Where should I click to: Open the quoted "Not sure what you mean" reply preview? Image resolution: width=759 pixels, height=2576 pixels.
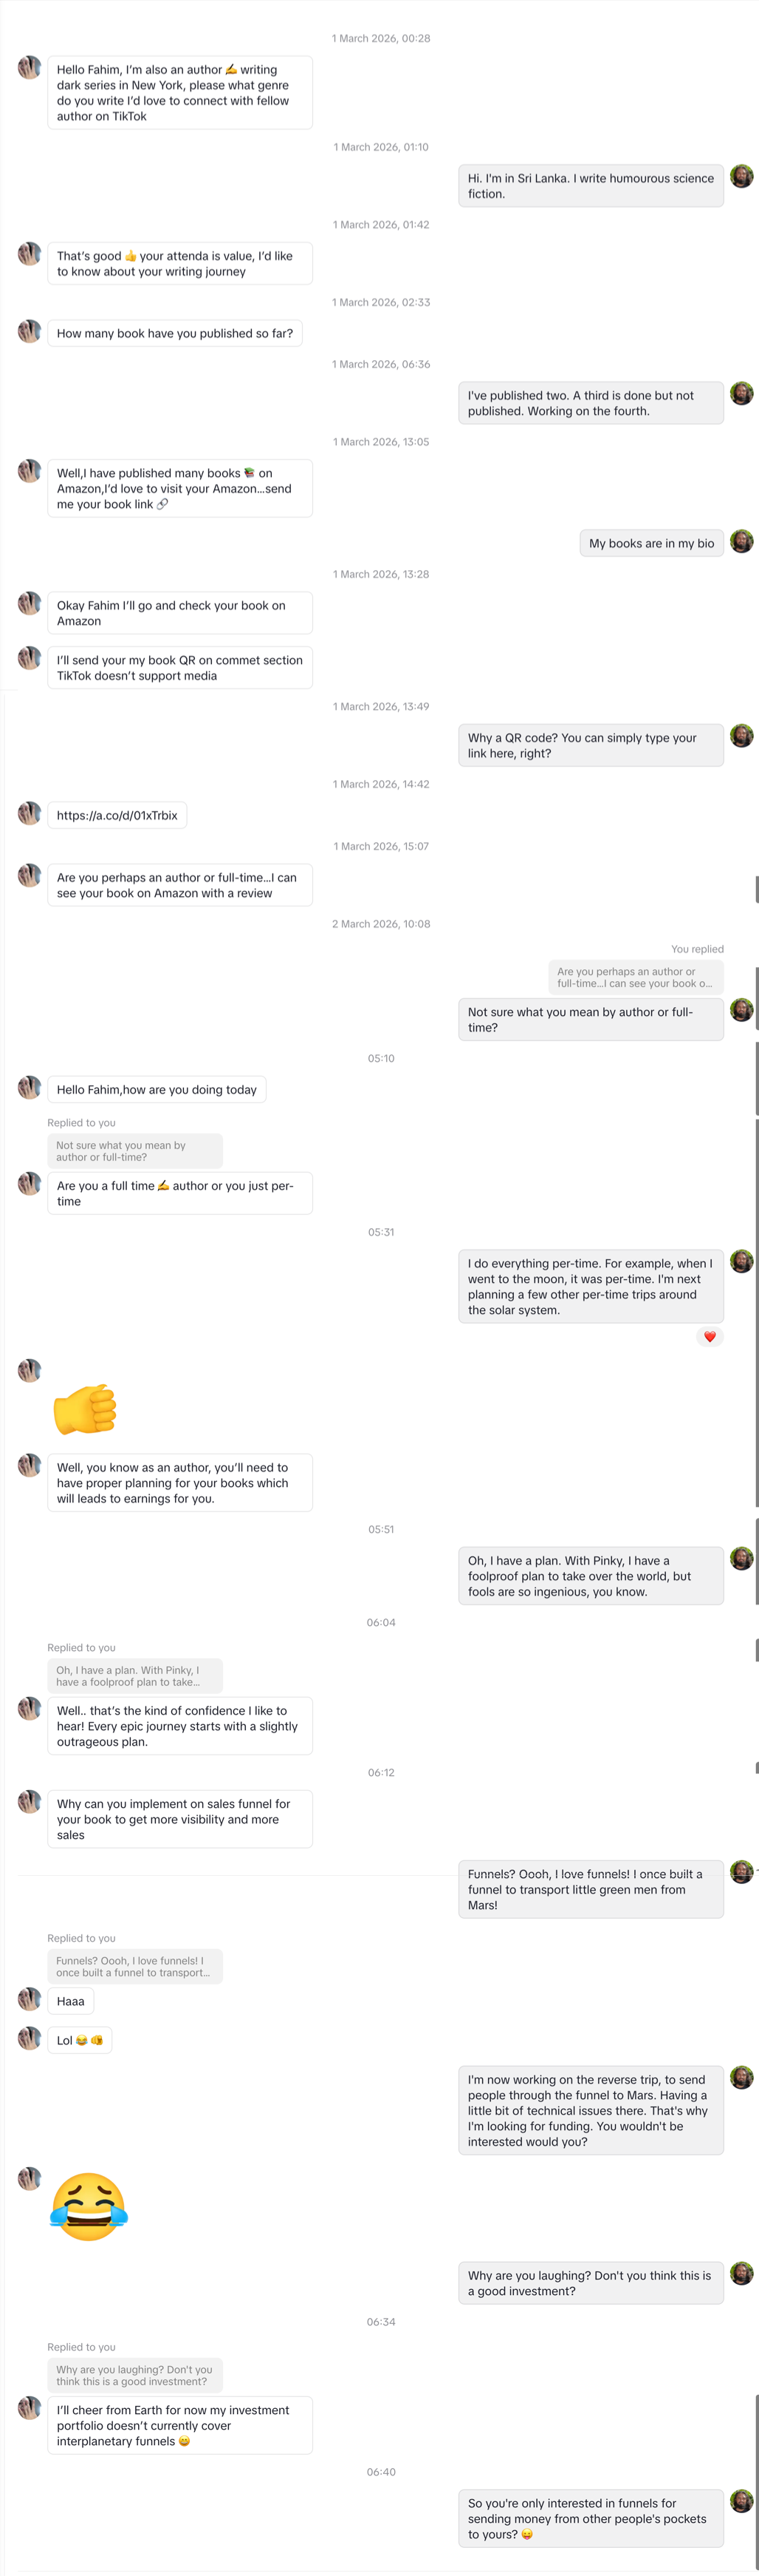coord(135,1151)
